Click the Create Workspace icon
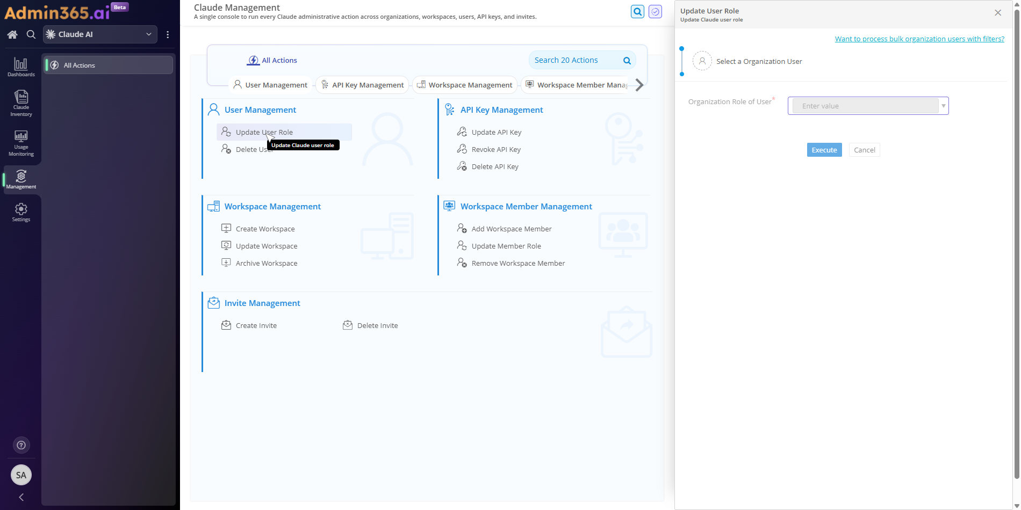The width and height of the screenshot is (1021, 510). (226, 228)
